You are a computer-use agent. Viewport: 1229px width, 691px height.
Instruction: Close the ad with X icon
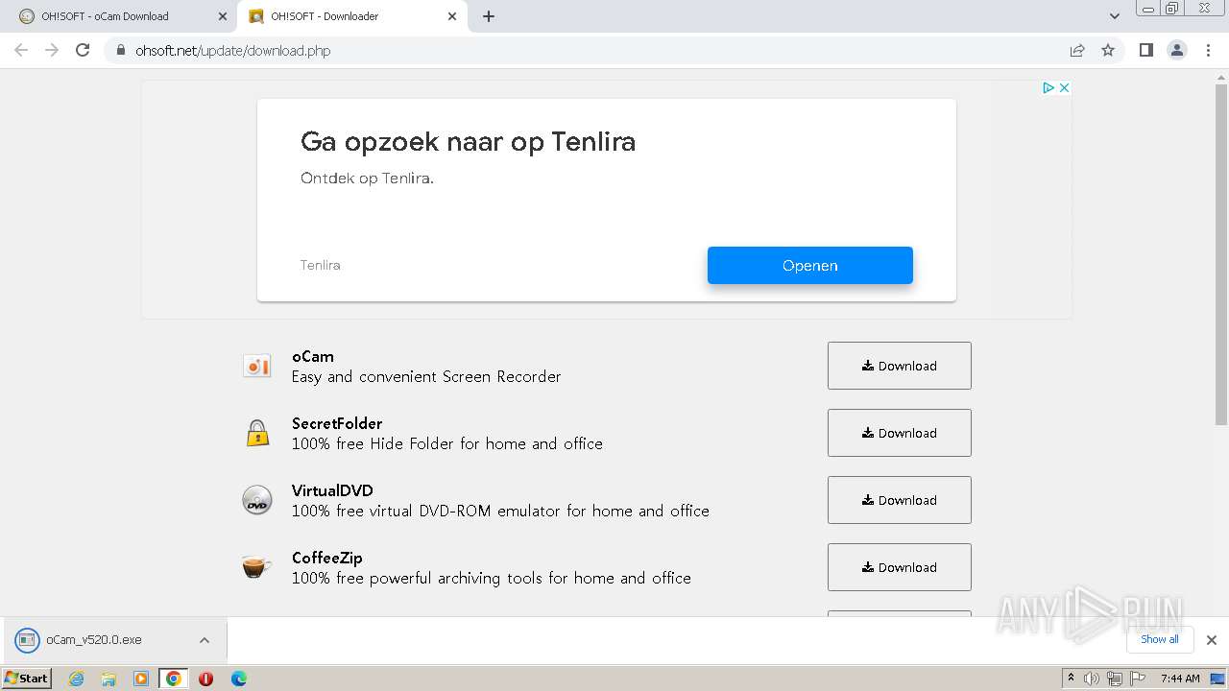coord(1064,87)
